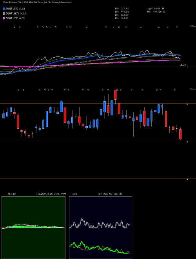The width and height of the screenshot is (196, 259).
Task: Click the MACD panel title
Action: pos(12,194)
